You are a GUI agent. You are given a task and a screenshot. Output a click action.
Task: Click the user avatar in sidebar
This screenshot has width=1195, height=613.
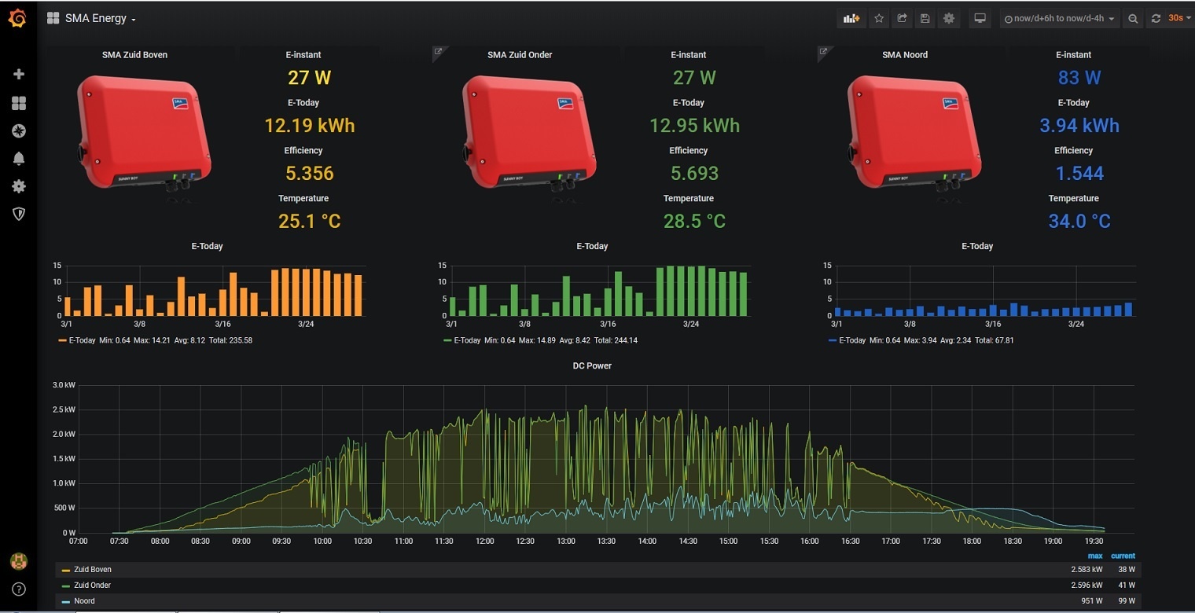point(18,561)
